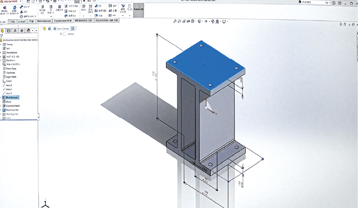Select Top Plane in feature tree
The width and height of the screenshot is (358, 208).
(9, 73)
